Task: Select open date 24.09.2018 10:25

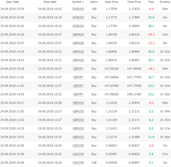Action: 12,34
